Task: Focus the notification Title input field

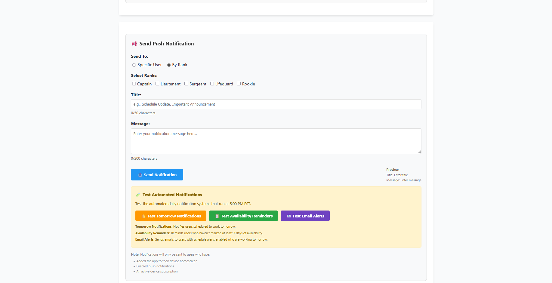Action: [x=276, y=104]
